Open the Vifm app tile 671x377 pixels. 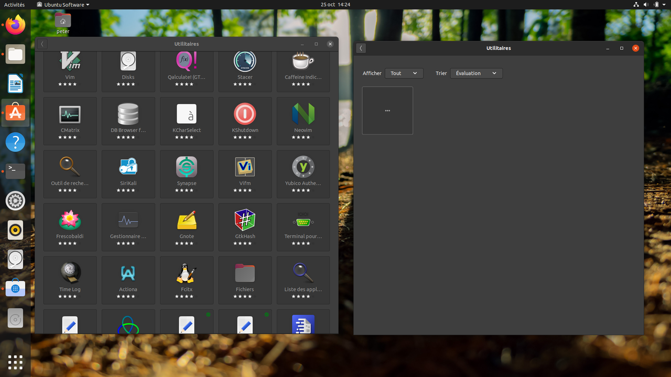click(x=245, y=174)
